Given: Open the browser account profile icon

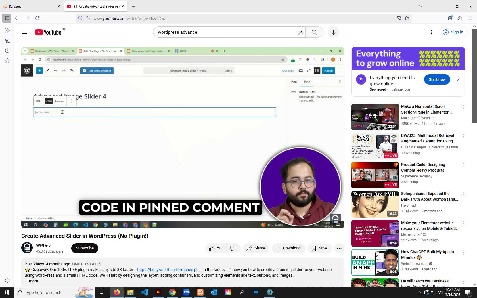Looking at the screenshot, I should tap(450, 18).
